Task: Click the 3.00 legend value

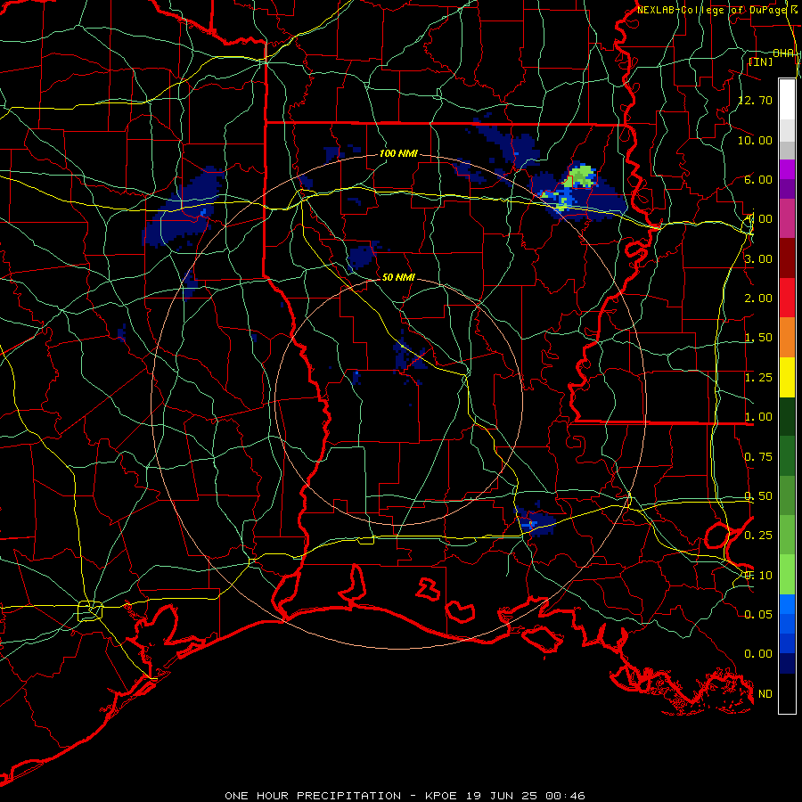Action: point(758,258)
